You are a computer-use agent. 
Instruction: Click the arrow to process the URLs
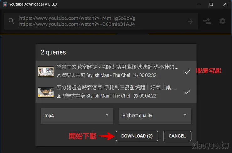click(x=190, y=21)
